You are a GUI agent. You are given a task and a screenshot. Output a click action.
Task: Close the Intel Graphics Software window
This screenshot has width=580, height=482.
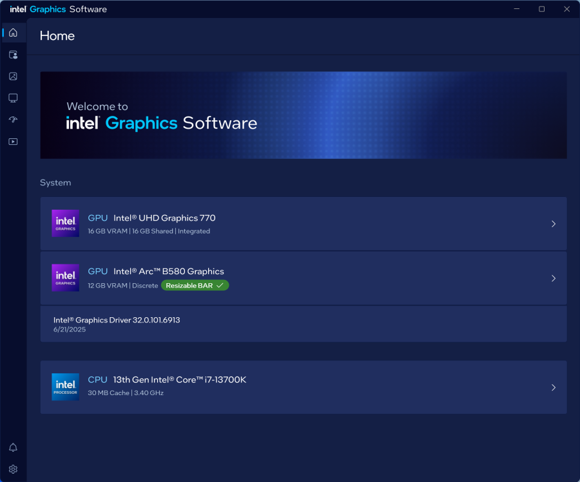tap(566, 9)
